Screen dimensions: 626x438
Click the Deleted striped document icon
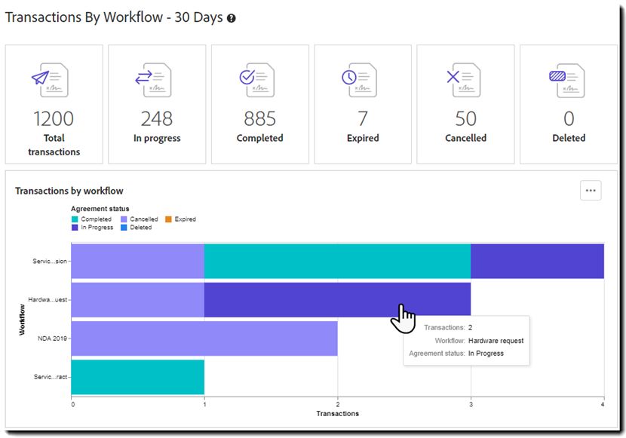coord(567,81)
